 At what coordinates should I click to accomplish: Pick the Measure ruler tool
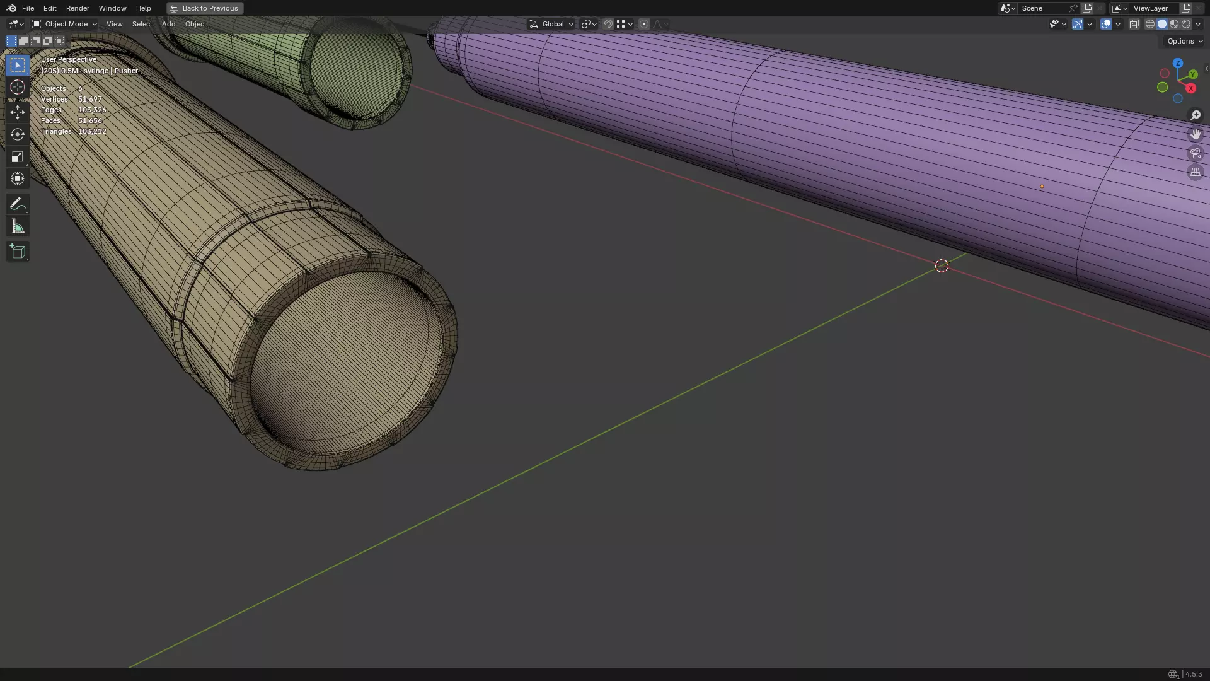18,227
